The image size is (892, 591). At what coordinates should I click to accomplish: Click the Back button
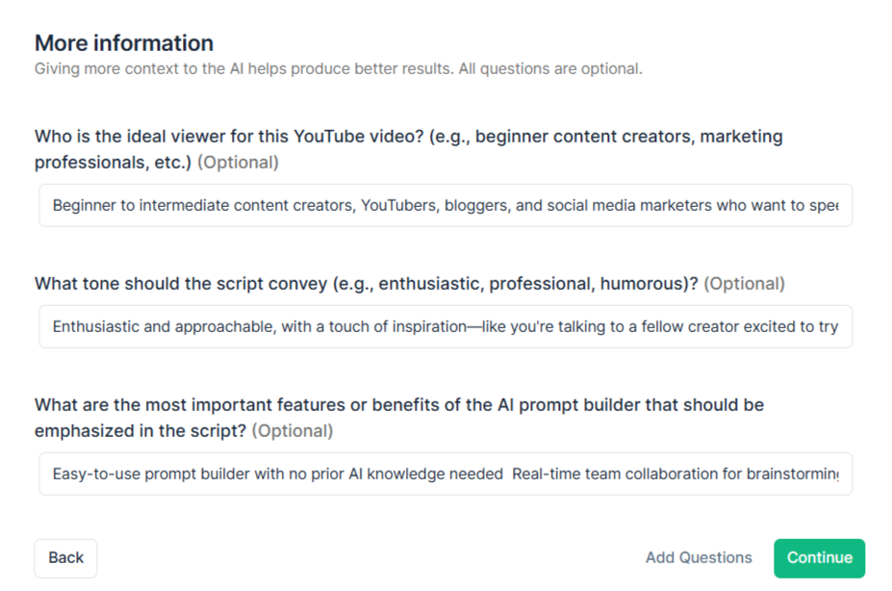(65, 558)
